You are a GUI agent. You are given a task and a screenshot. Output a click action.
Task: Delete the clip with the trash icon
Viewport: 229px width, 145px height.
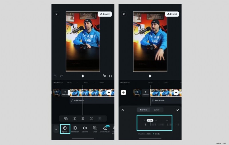[100, 118]
